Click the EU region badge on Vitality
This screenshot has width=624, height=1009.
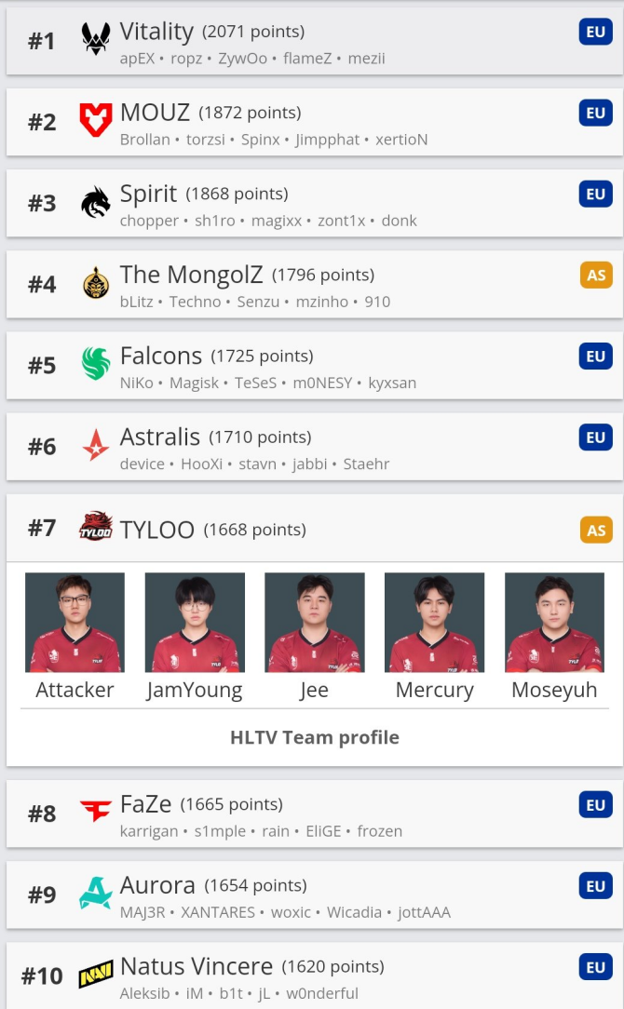click(596, 33)
